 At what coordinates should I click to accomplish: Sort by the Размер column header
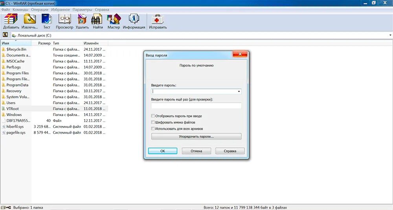click(41, 43)
